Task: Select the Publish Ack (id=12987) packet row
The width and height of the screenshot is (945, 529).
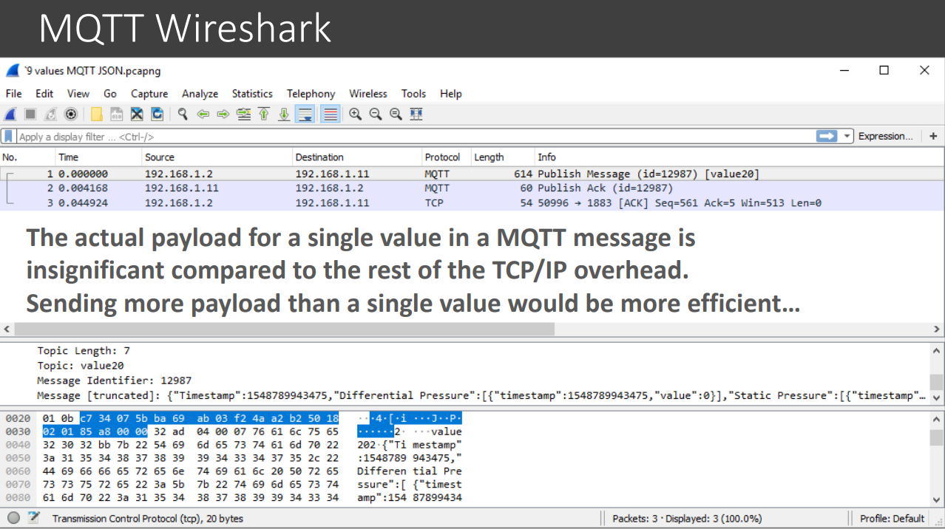Action: [472, 188]
